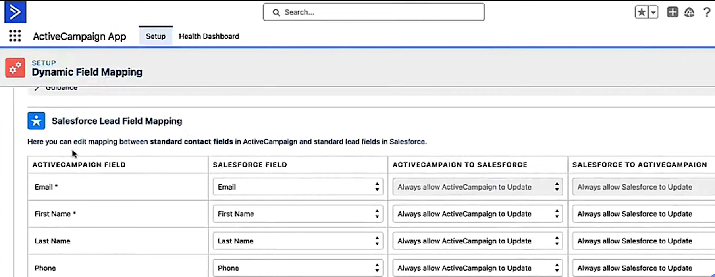
Task: Click the Salesforce Lead Field Mapping heading
Action: pos(117,121)
